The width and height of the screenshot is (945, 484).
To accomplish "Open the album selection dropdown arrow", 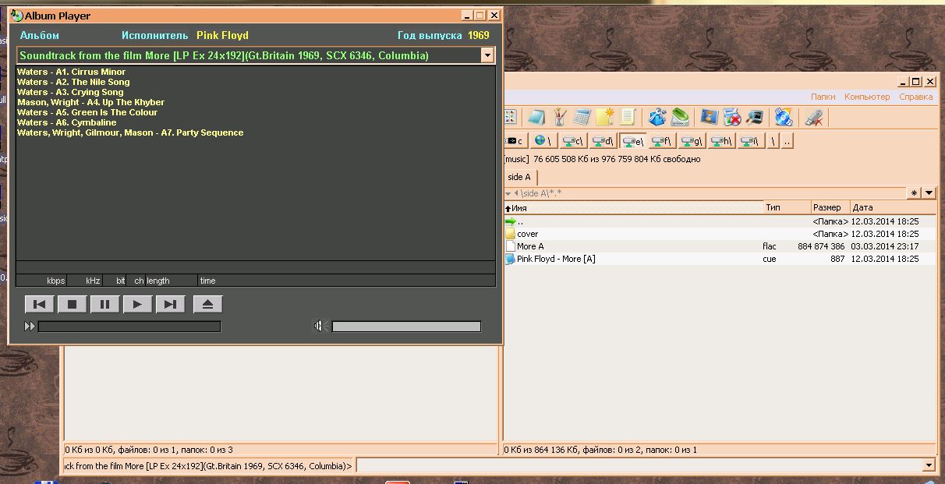I will pyautogui.click(x=487, y=55).
